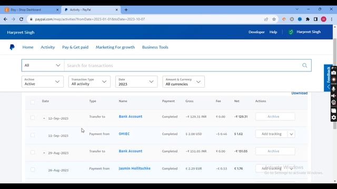337x189 pixels.
Task: Click the share page icon
Action: [266, 19]
